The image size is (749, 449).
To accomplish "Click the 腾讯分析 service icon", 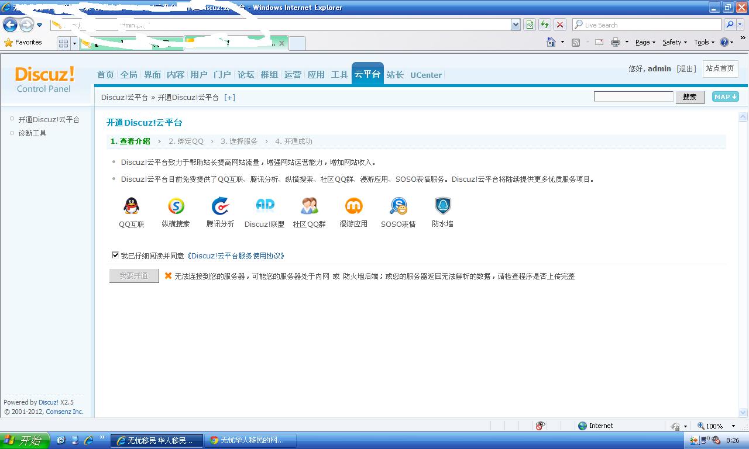I will [221, 206].
